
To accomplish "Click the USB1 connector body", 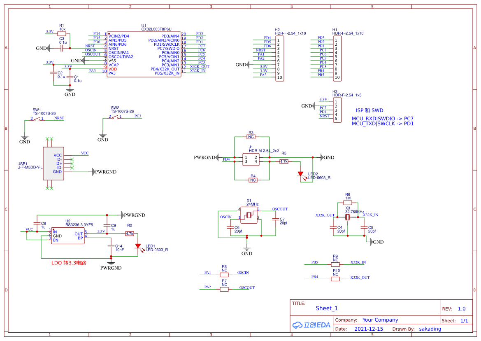I will coord(53,164).
